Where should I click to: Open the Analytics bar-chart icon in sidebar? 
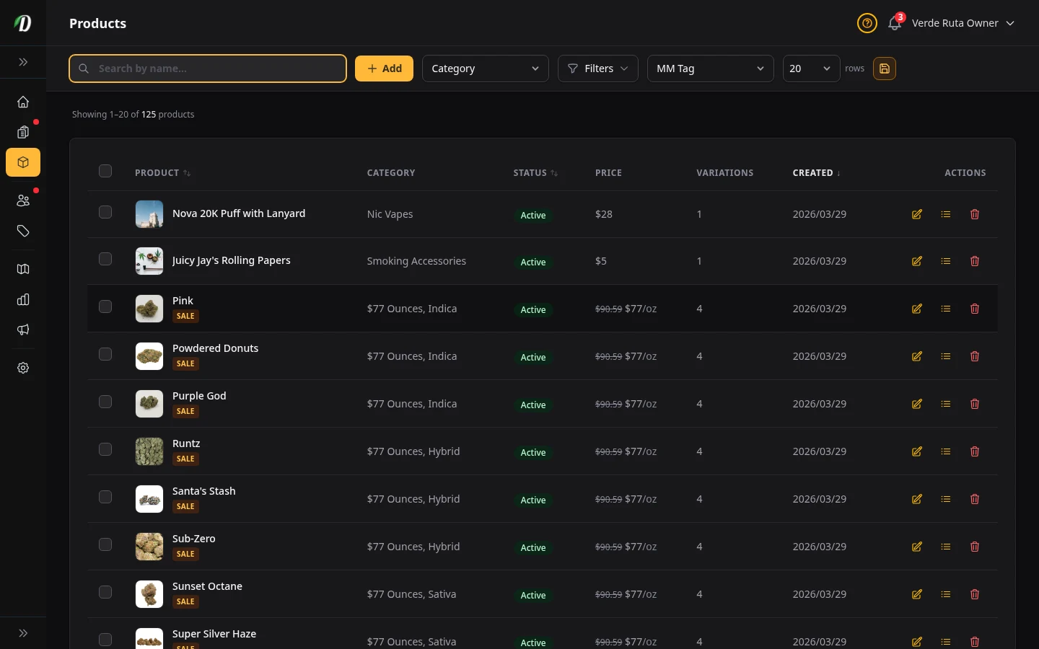coord(22,299)
